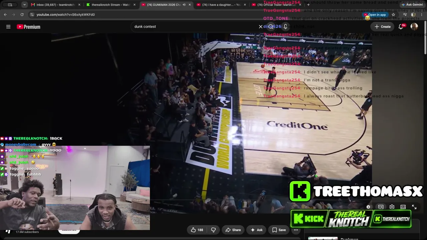Start voice search with the microphone
Viewport: 427px width, 240px height.
click(285, 27)
